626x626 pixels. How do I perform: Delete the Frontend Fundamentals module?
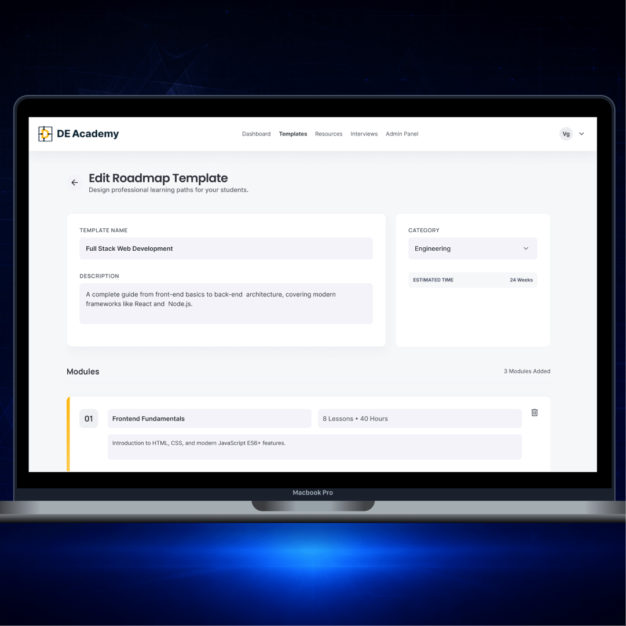tap(535, 412)
